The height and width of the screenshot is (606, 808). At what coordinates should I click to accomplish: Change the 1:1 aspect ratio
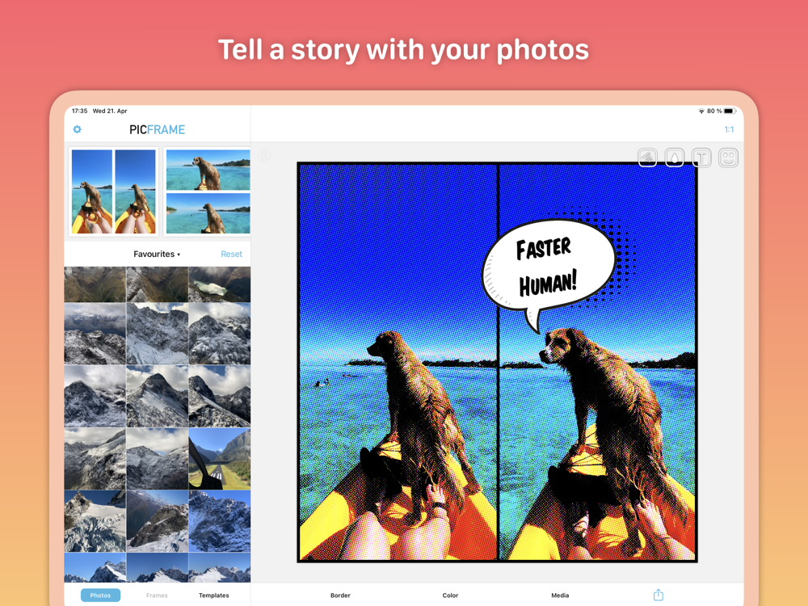(x=729, y=129)
